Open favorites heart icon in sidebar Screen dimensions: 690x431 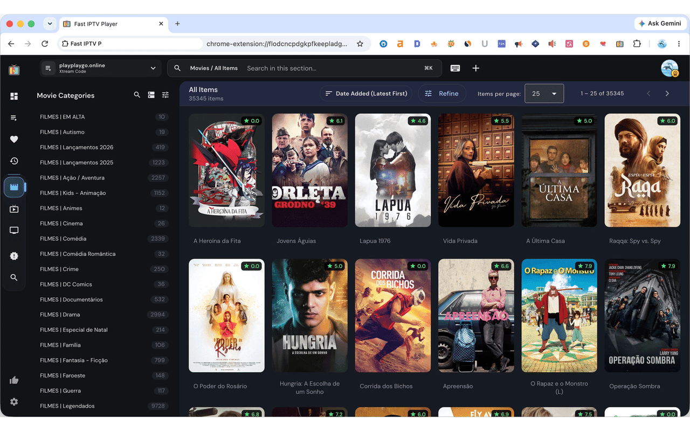click(x=14, y=139)
